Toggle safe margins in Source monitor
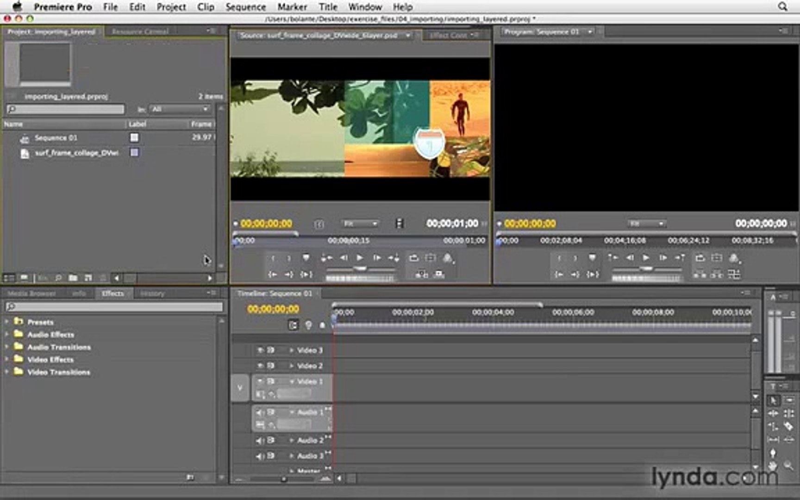This screenshot has width=800, height=500. click(x=431, y=258)
